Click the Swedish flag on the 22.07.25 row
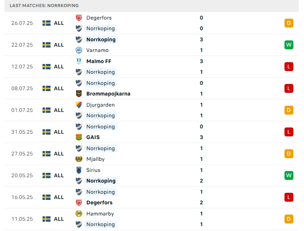304x231 pixels. 47,45
